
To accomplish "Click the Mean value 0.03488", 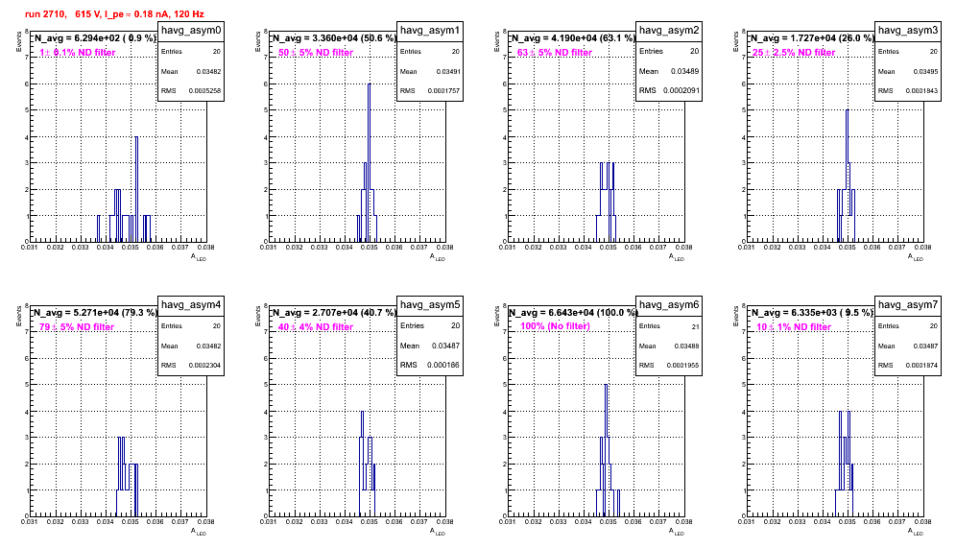I will point(686,346).
